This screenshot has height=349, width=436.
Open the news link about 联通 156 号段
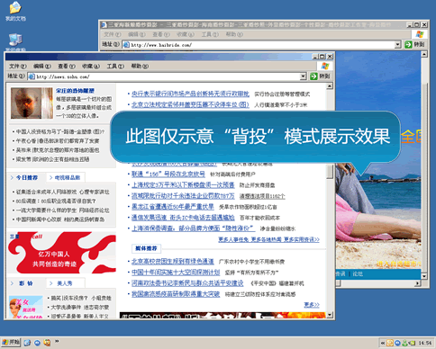pyautogui.click(x=168, y=174)
